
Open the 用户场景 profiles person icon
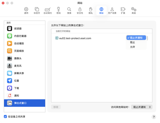click(112, 9)
